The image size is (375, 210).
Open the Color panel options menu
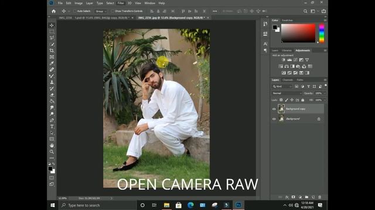click(325, 20)
